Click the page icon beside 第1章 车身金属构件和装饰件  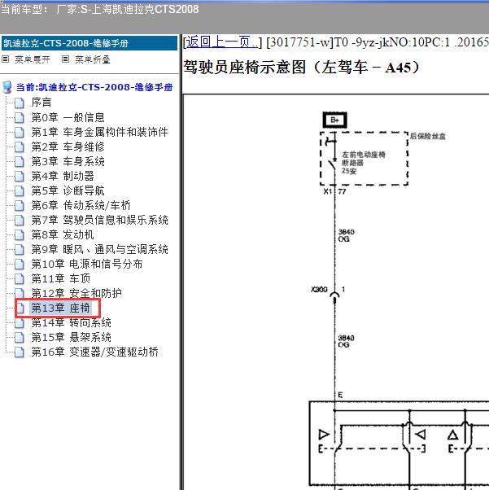click(x=20, y=132)
